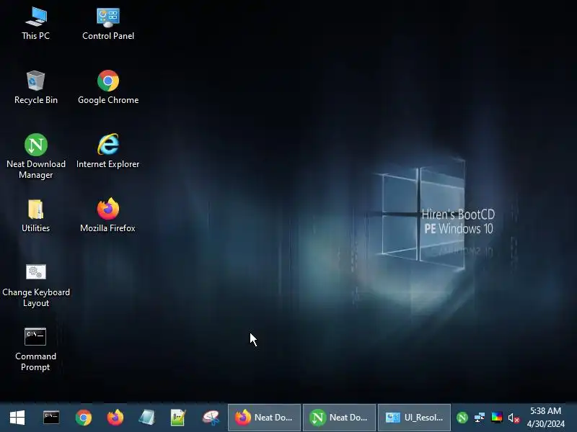Click pinned Chrome icon in taskbar
Viewport: 577px width, 432px height.
point(84,418)
